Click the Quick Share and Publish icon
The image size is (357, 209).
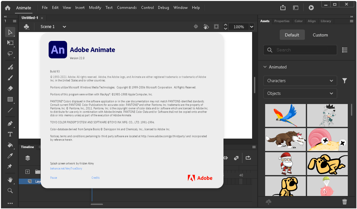[283, 8]
